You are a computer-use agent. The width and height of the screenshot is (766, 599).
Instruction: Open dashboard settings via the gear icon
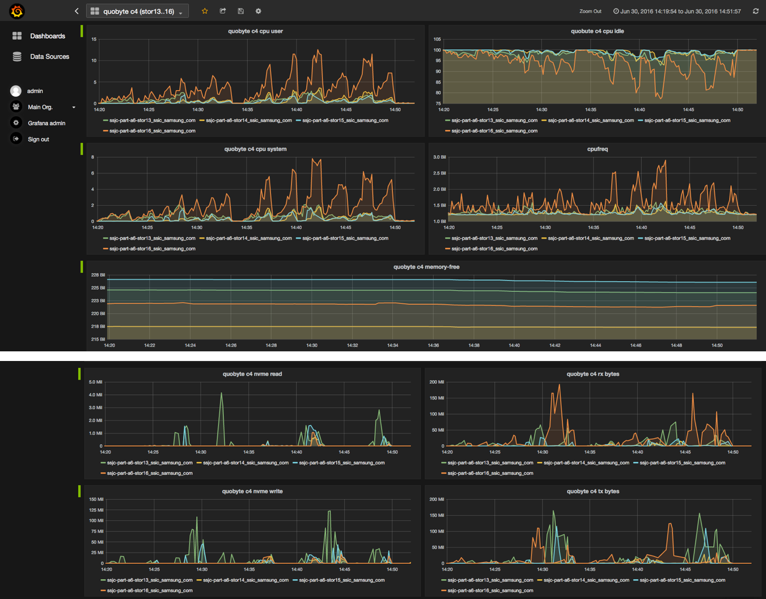point(258,11)
